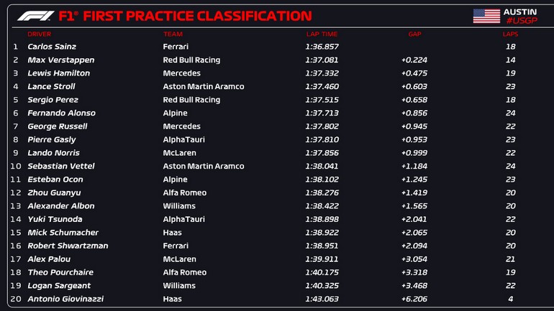Click the Max Verstappen driver name
The width and height of the screenshot is (554, 311).
pos(61,60)
